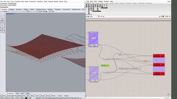Enable the Knot osnap checkbox
The height and width of the screenshot is (99, 177).
pyautogui.click(x=45, y=96)
